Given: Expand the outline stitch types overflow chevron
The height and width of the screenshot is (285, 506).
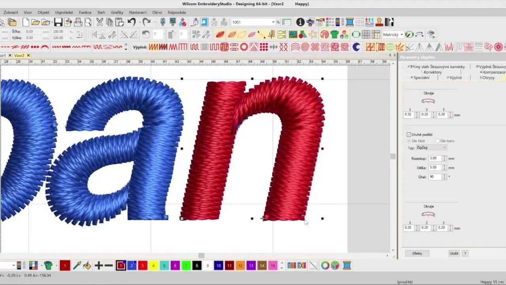Looking at the screenshot, I should [x=126, y=47].
